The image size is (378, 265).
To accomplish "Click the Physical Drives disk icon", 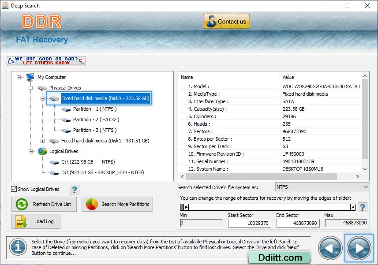I will (x=42, y=88).
